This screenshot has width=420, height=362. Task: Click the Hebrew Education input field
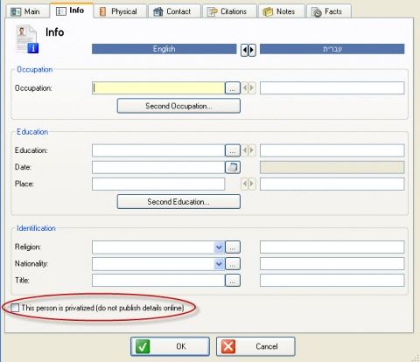coord(332,150)
